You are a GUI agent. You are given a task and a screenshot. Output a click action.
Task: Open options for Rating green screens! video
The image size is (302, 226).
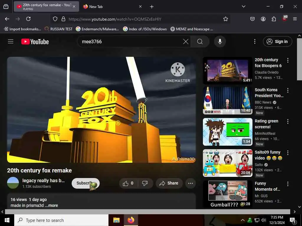tap(288, 122)
